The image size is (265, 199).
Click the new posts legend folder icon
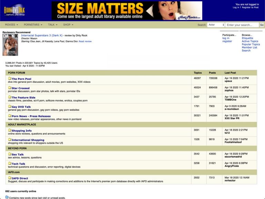click(x=7, y=197)
